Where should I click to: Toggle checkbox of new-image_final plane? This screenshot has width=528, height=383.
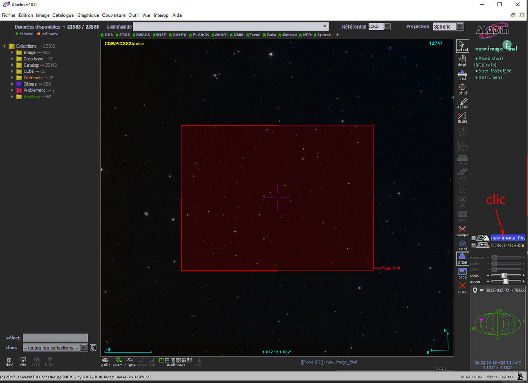tap(474, 238)
